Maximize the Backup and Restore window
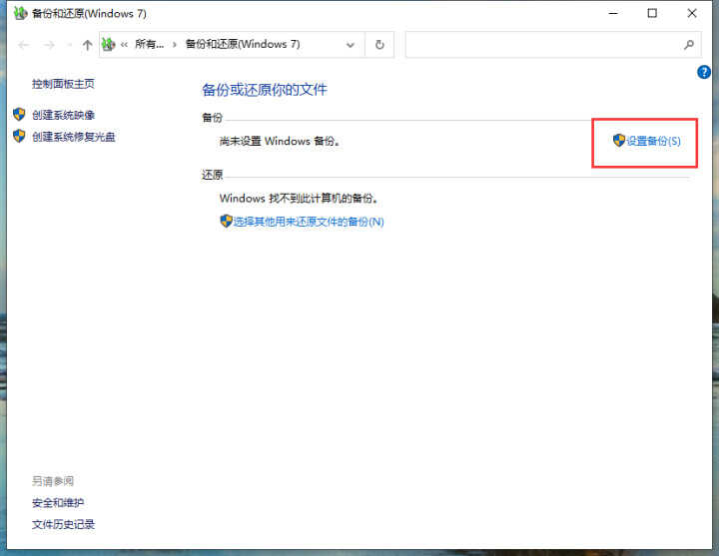This screenshot has height=556, width=719. pos(652,13)
